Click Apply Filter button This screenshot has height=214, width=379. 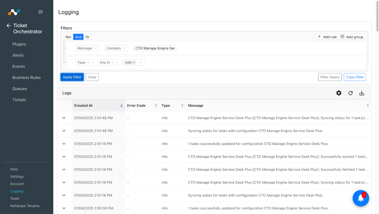[x=72, y=77]
